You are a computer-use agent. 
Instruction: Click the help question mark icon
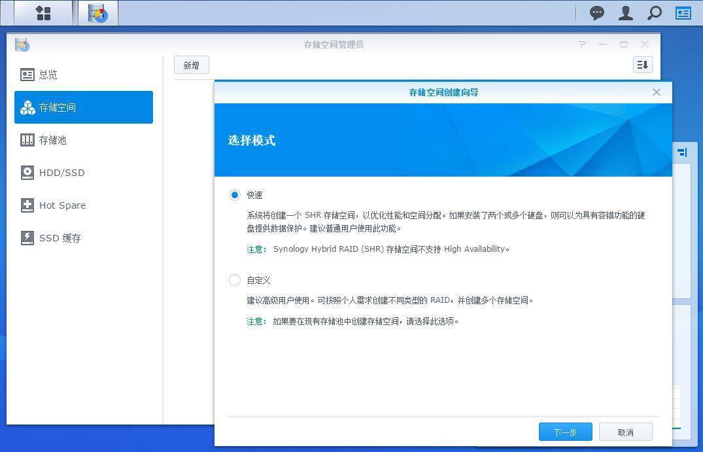coord(581,44)
